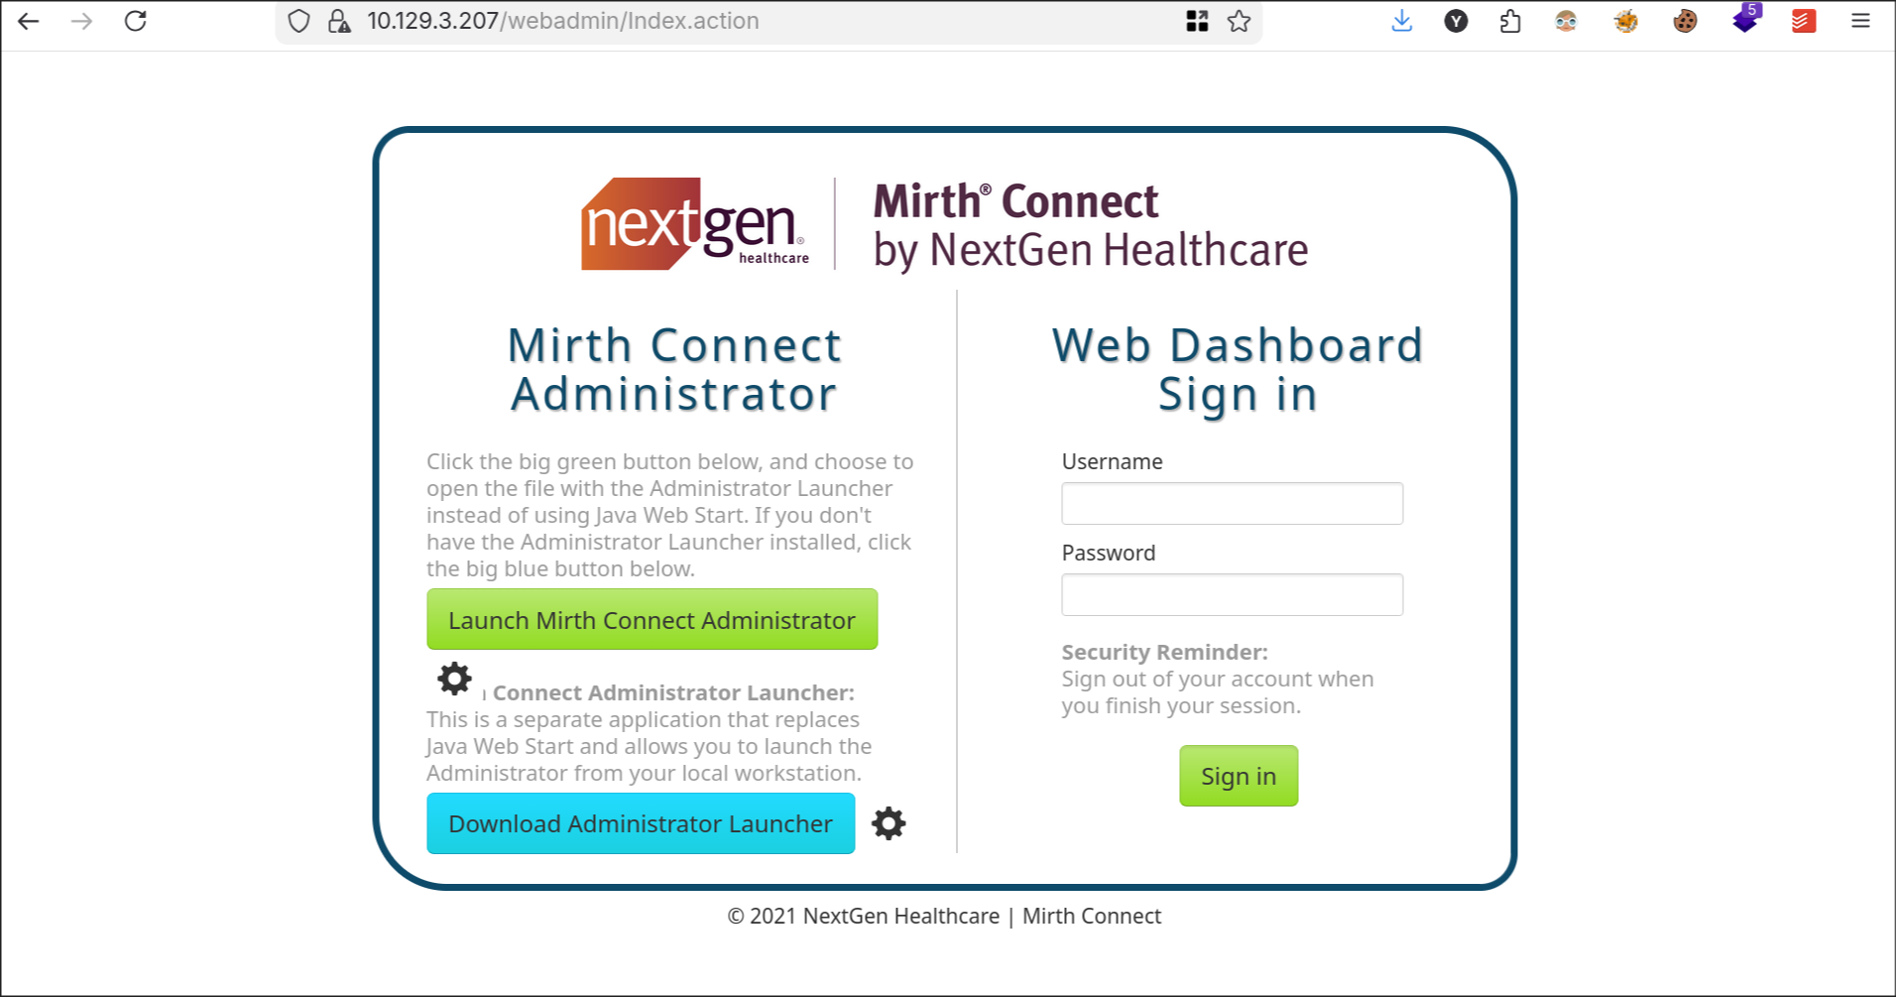
Task: Click the Username label
Action: tap(1112, 461)
